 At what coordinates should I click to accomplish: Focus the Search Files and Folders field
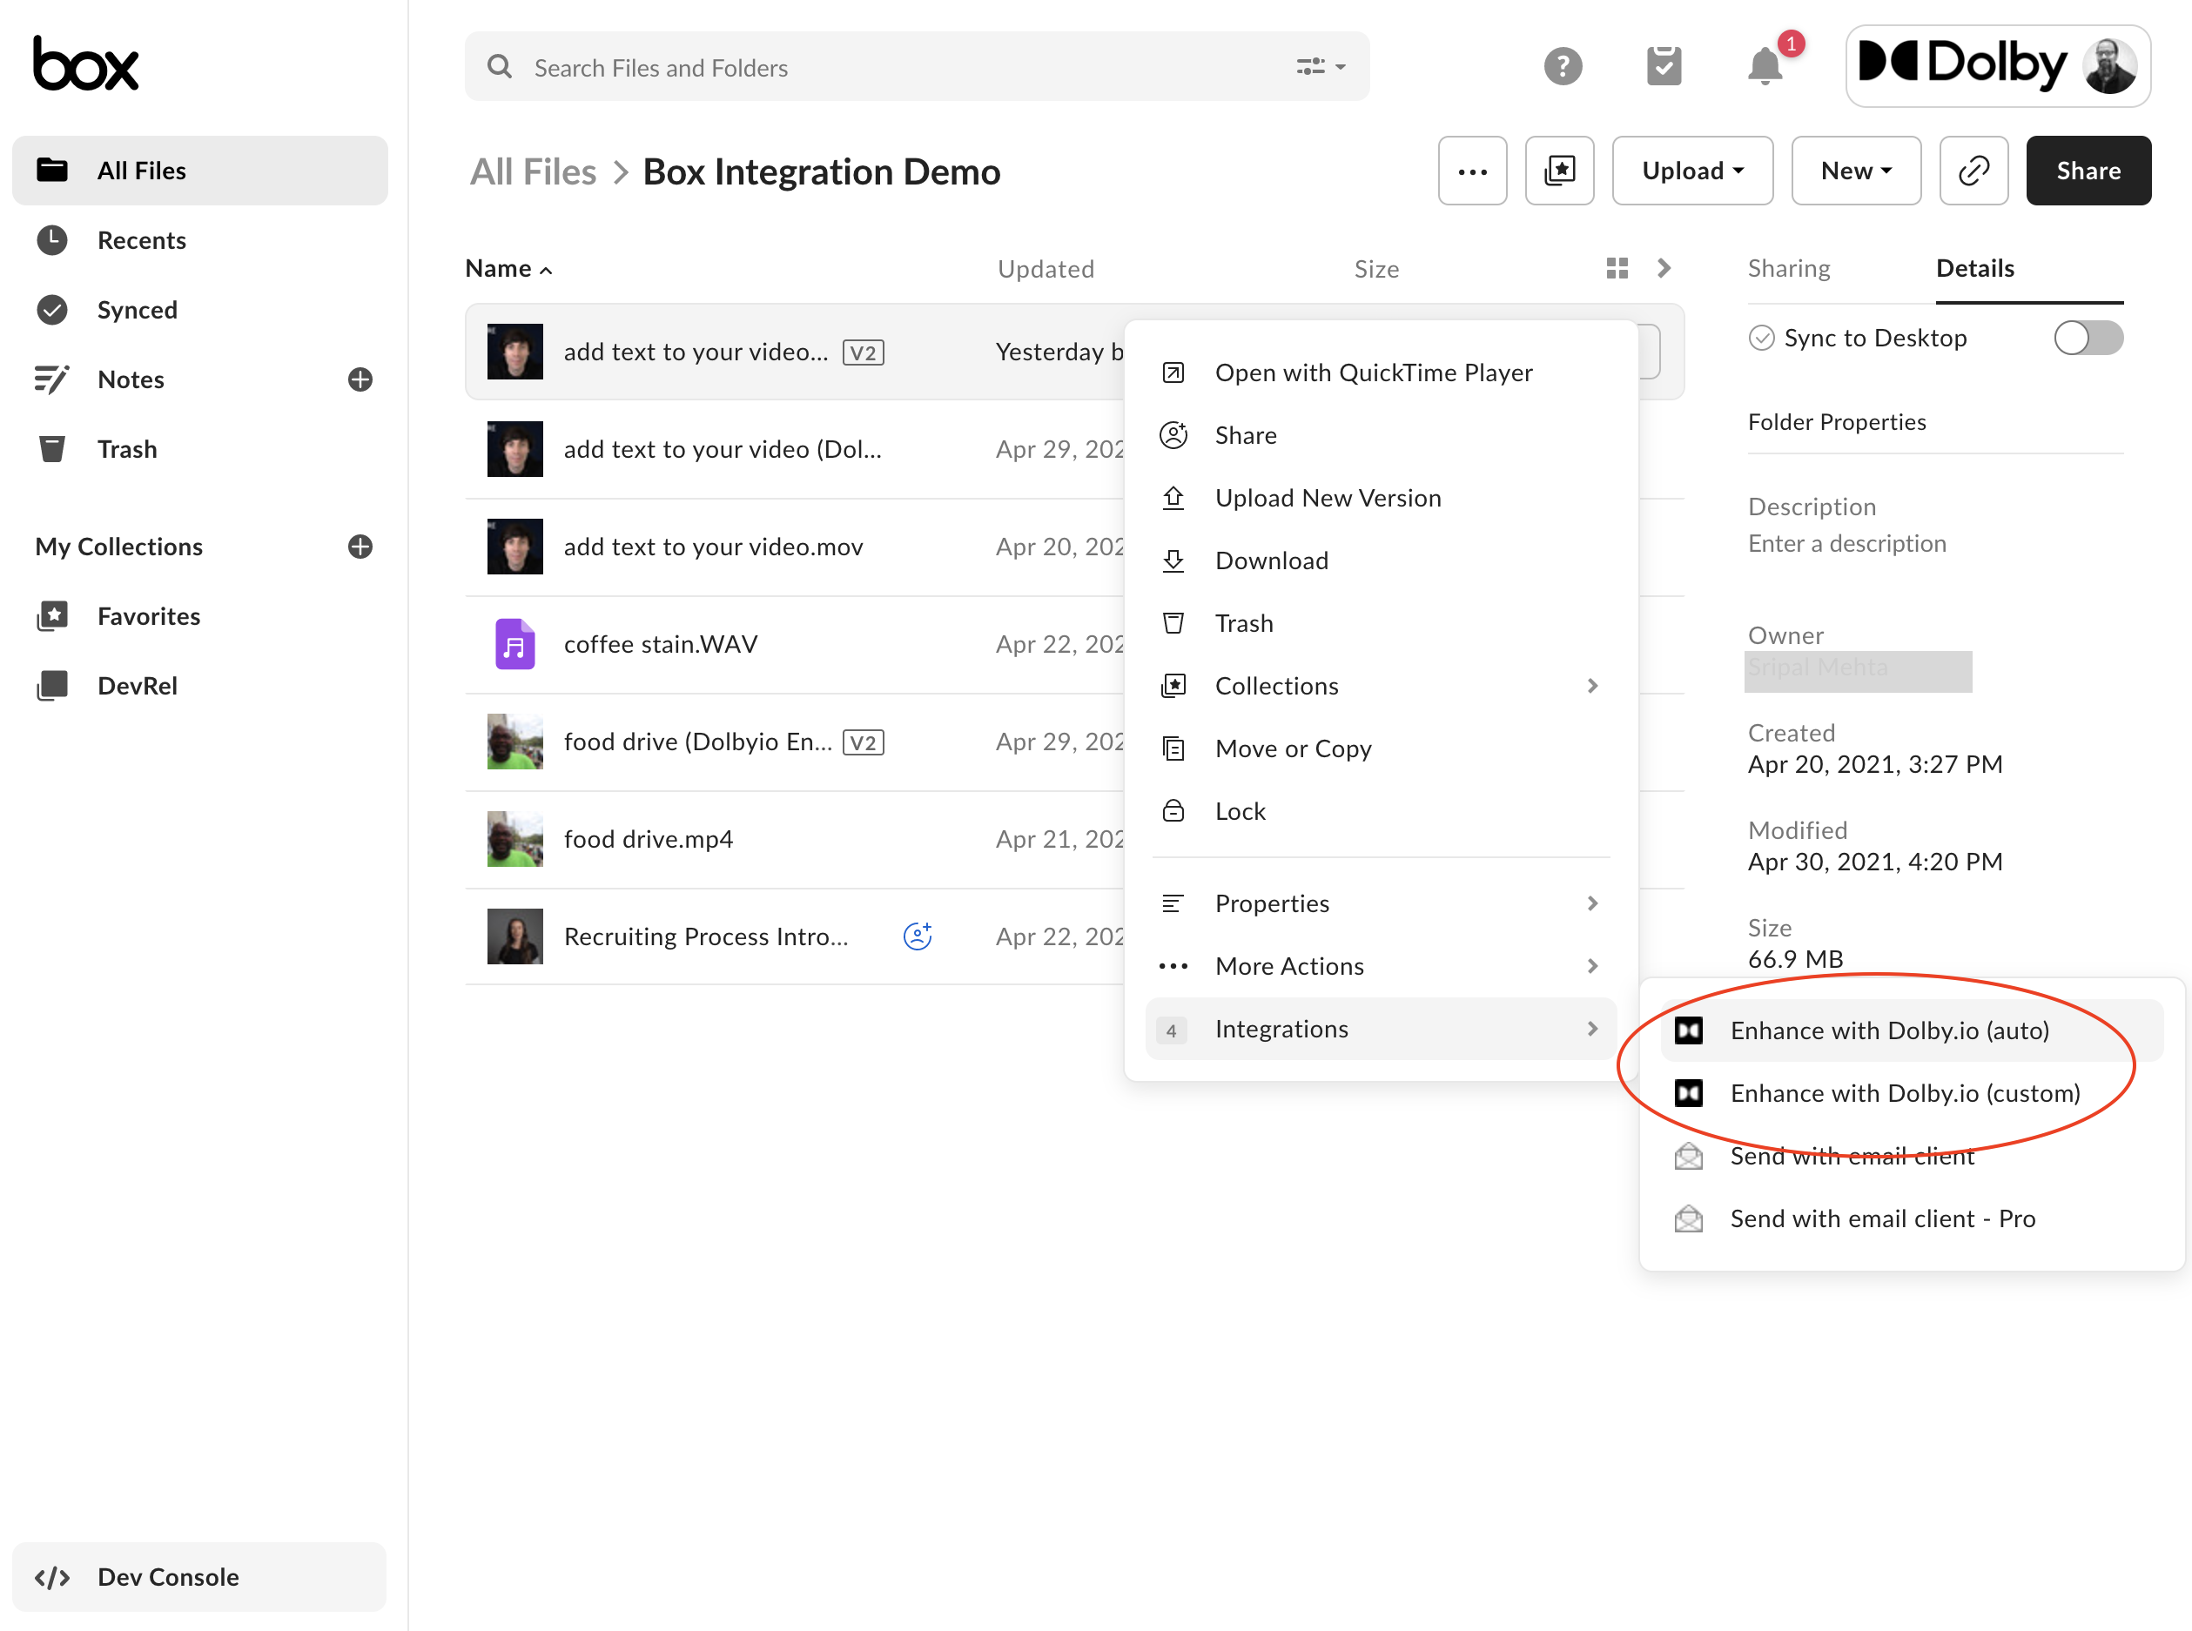point(917,67)
